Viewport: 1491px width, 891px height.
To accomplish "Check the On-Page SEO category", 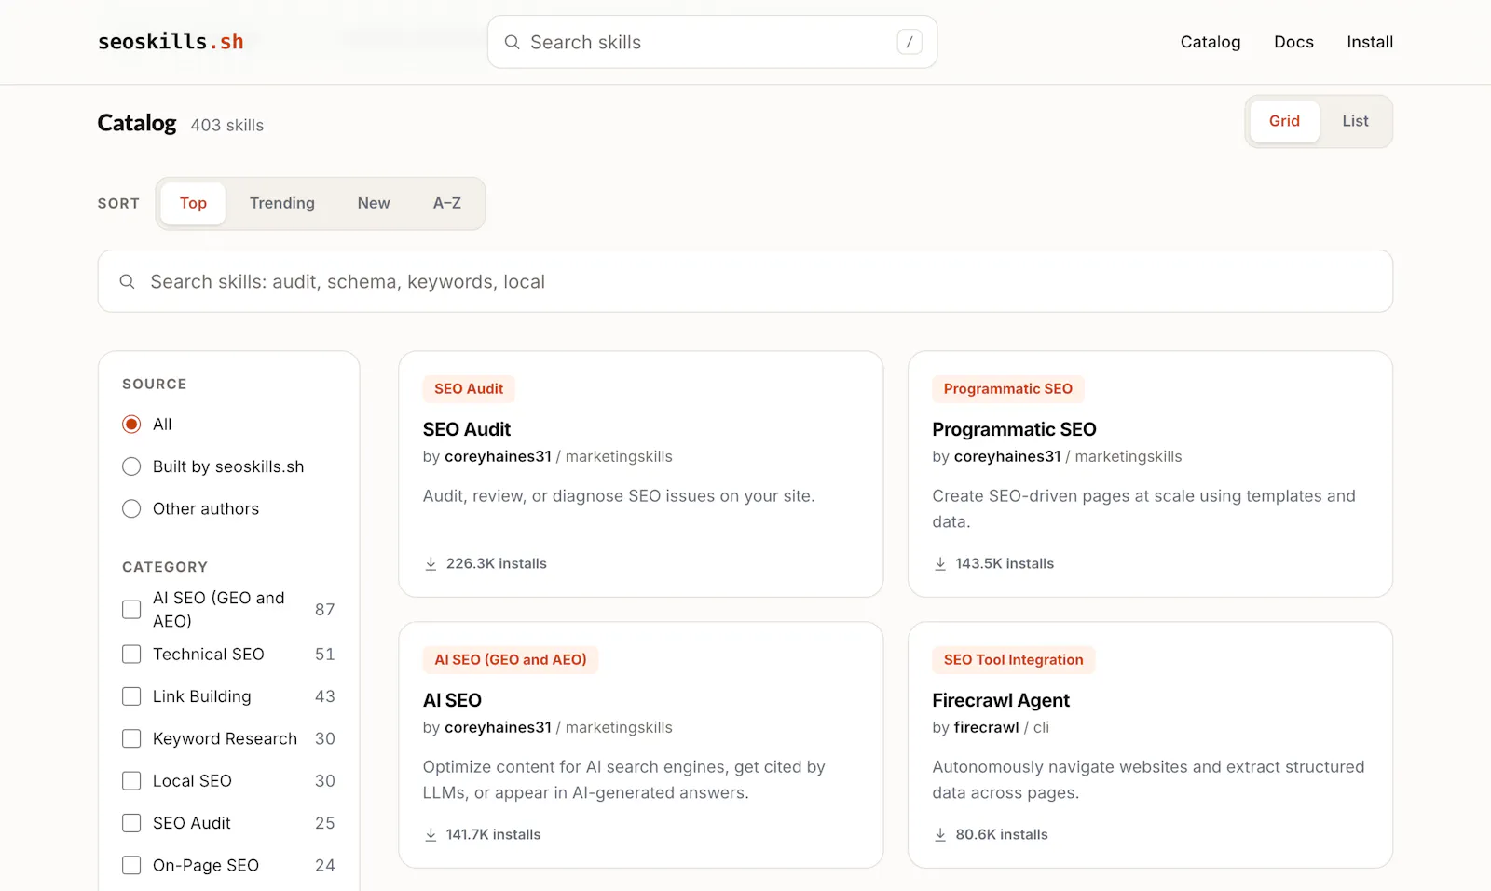I will click(131, 865).
